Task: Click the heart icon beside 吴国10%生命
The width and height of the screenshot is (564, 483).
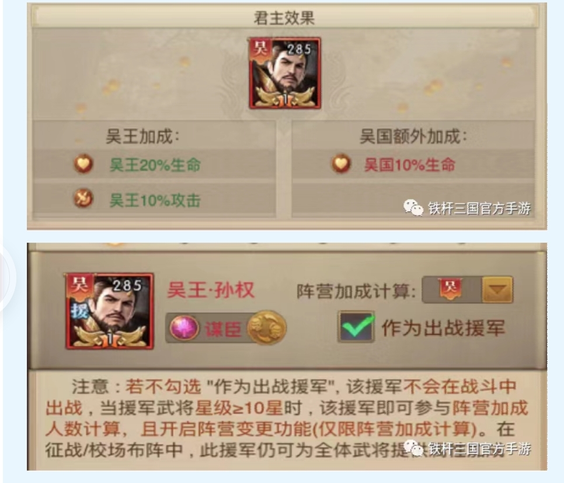Action: tap(341, 164)
